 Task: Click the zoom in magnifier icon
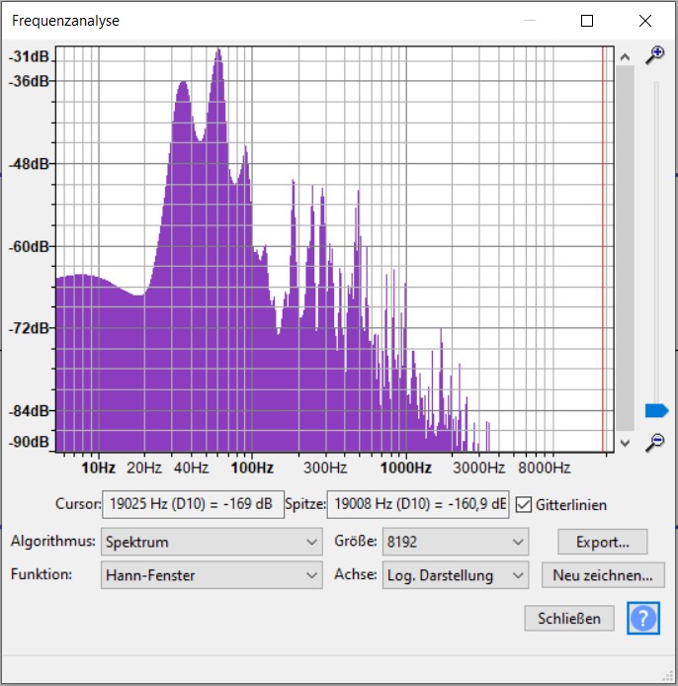tap(654, 55)
